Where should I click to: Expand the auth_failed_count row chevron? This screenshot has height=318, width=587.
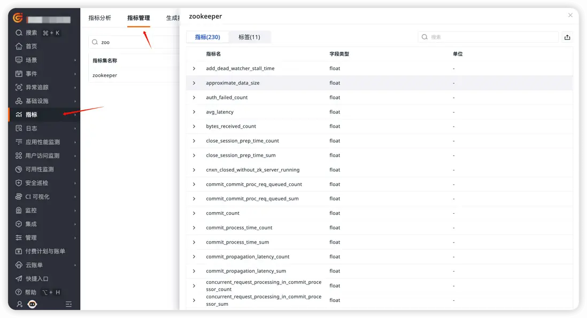pos(194,97)
